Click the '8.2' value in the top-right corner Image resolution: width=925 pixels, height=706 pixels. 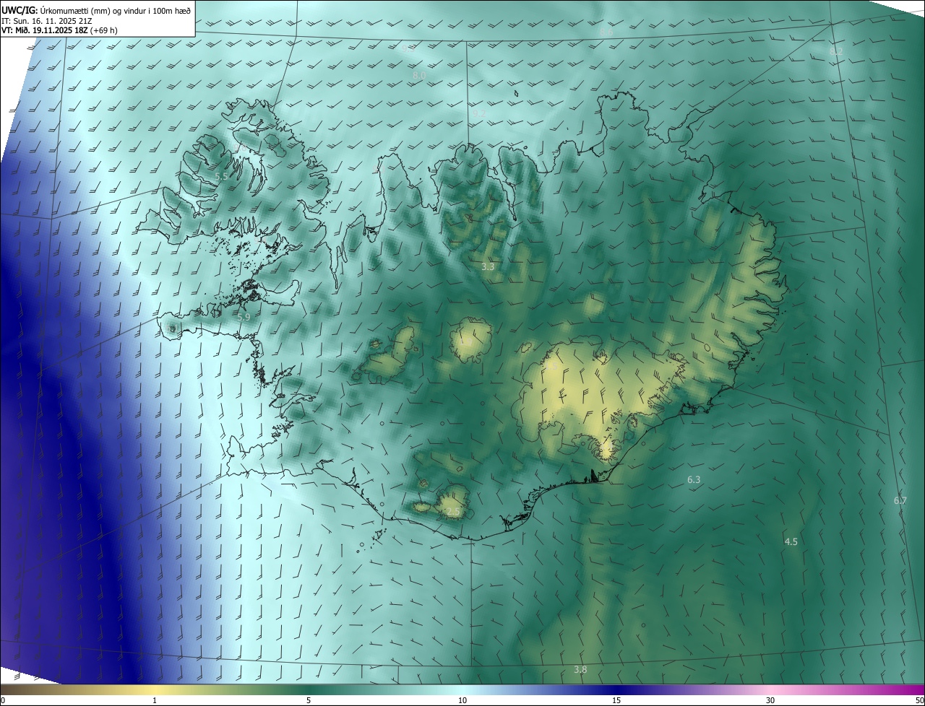(x=836, y=51)
